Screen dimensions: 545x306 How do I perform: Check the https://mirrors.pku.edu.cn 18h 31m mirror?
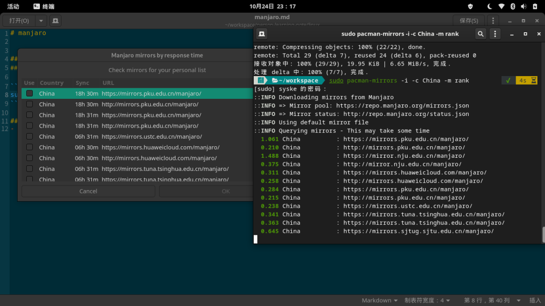click(30, 115)
